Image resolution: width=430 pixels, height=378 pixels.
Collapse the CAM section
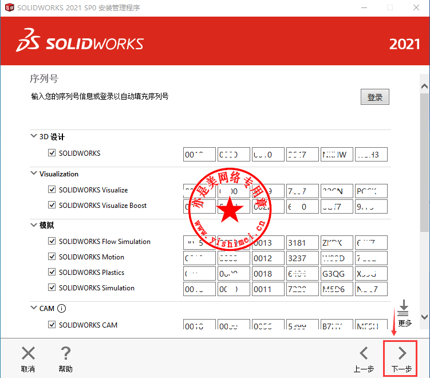33,308
